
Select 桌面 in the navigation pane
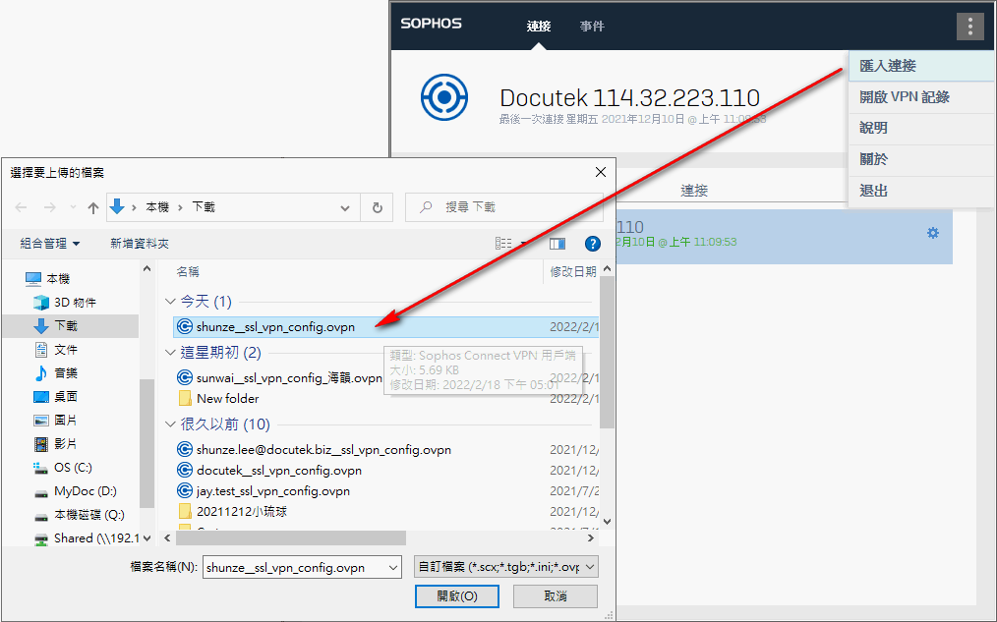[66, 396]
